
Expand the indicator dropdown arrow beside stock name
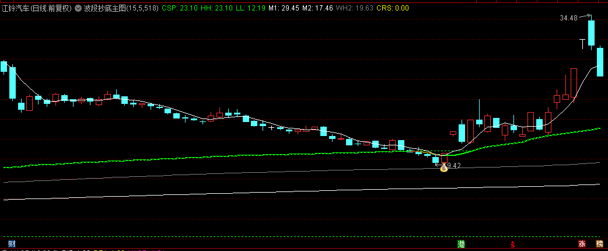point(78,8)
